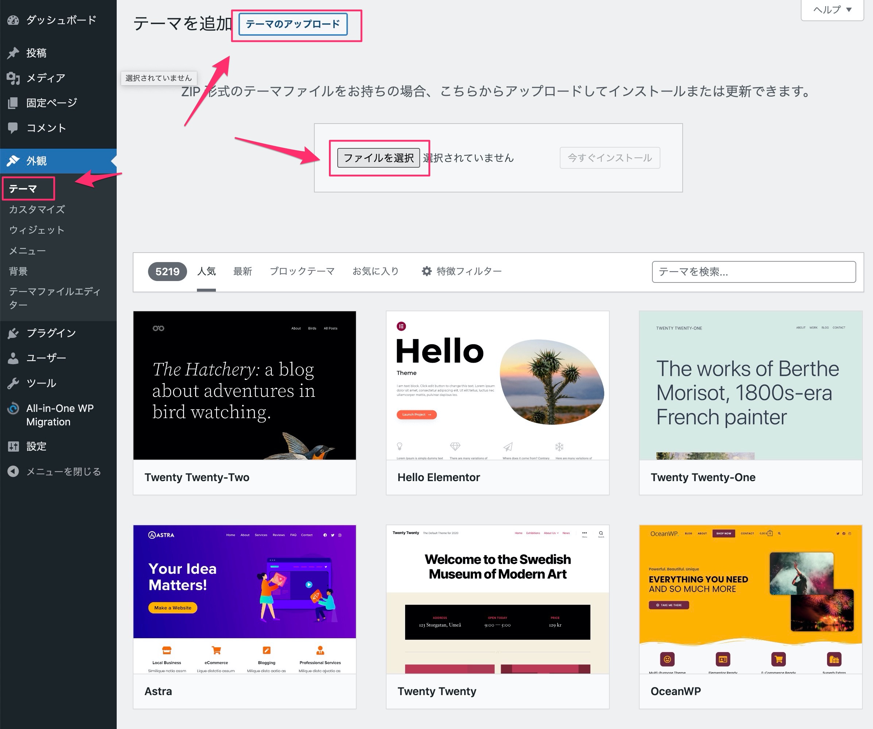Image resolution: width=873 pixels, height=729 pixels.
Task: Switch to the 最新 tab
Action: (243, 272)
